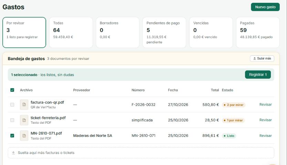Click the '2 por mirar' status badge
Screen dimensions: 287x165
[234, 105]
